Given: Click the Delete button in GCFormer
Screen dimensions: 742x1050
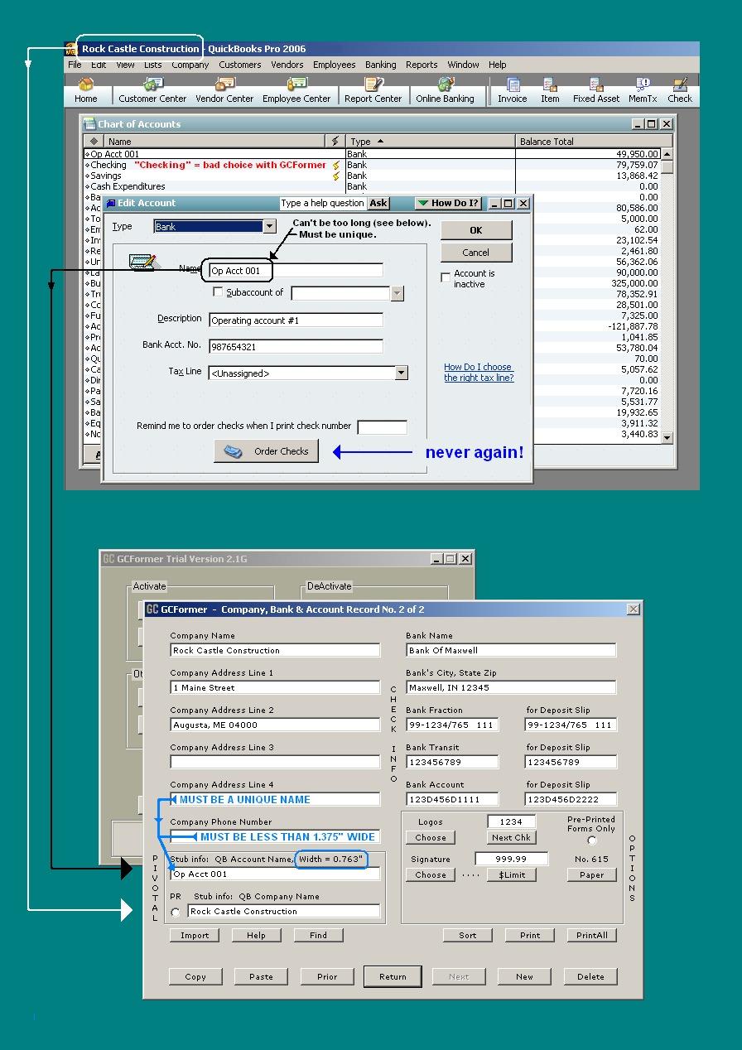Looking at the screenshot, I should point(590,976).
